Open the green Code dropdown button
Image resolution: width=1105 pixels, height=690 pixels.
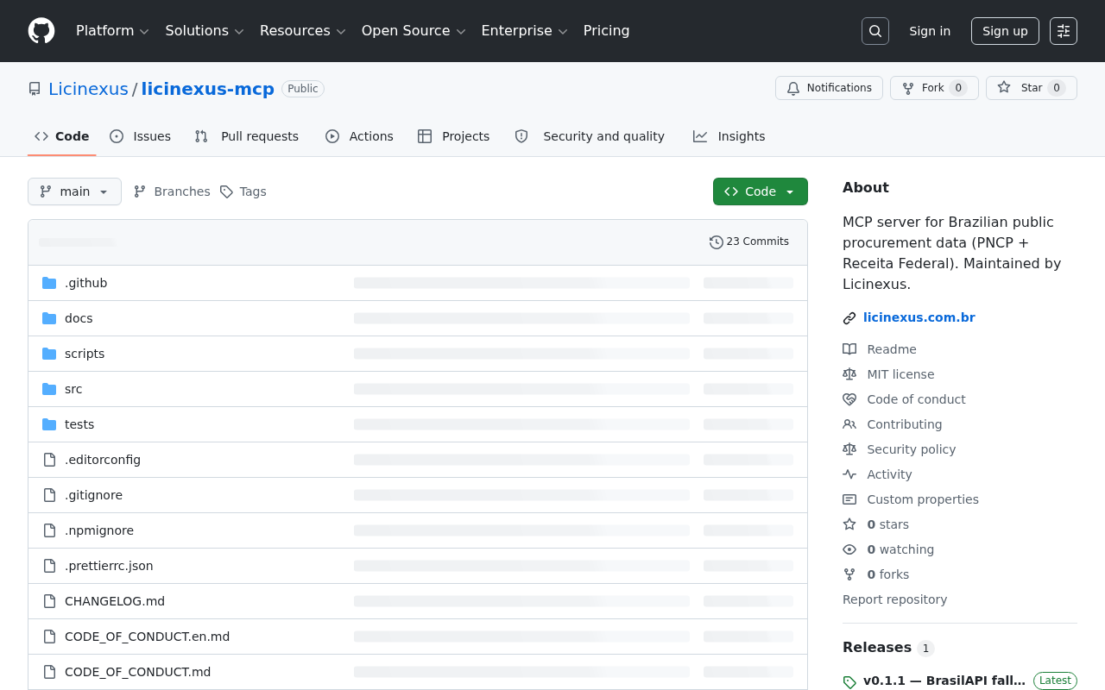click(x=761, y=191)
